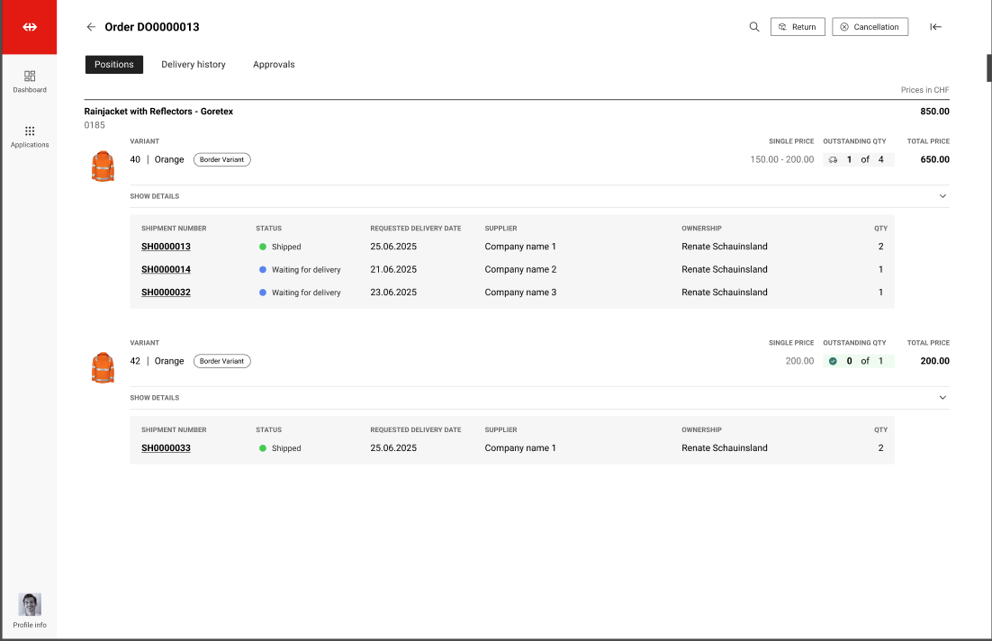Click the search magnifier icon
This screenshot has width=992, height=641.
[754, 27]
